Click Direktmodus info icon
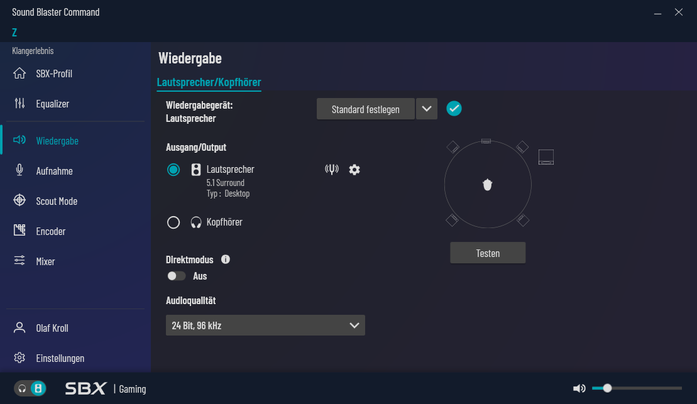Viewport: 697px width, 404px height. pyautogui.click(x=226, y=259)
